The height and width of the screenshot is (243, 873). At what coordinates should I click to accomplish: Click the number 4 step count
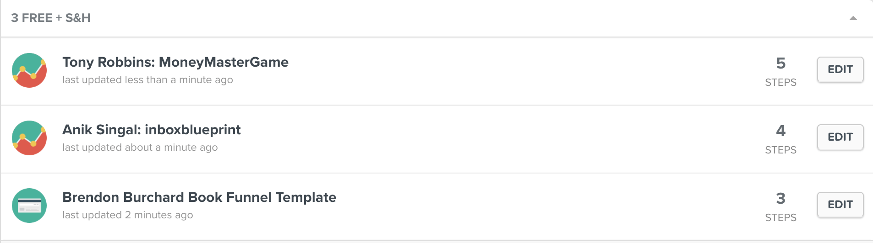tap(780, 131)
